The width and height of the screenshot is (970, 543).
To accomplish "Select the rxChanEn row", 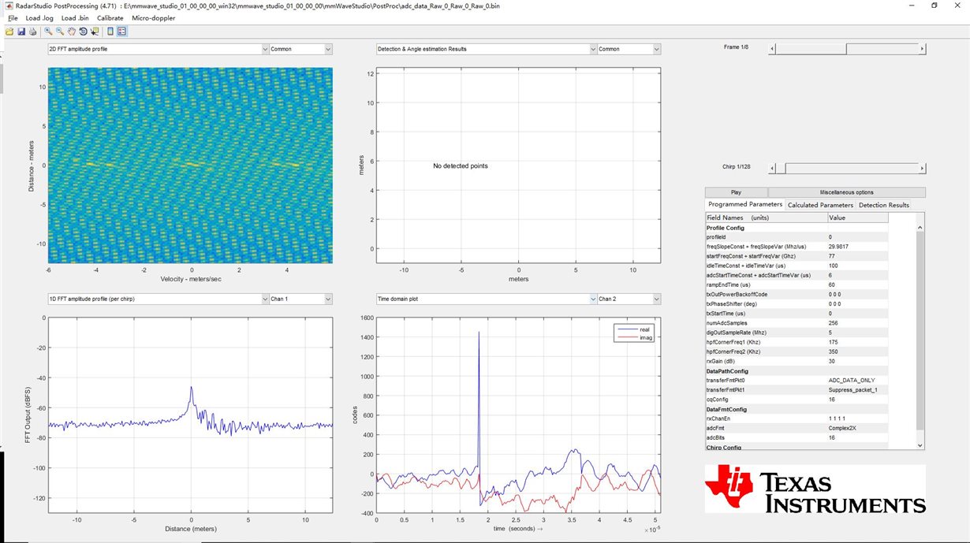I will click(x=797, y=418).
